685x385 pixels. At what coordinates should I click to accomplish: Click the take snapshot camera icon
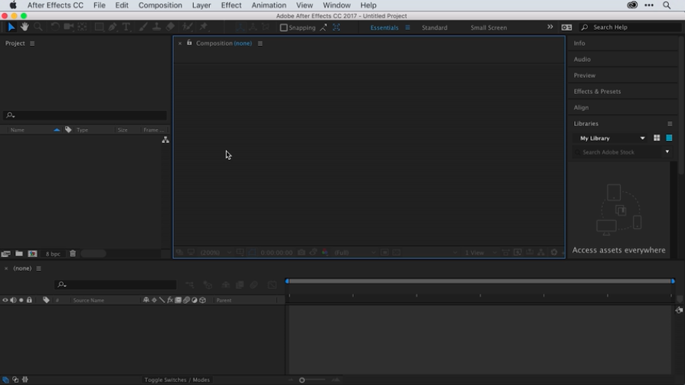click(301, 253)
